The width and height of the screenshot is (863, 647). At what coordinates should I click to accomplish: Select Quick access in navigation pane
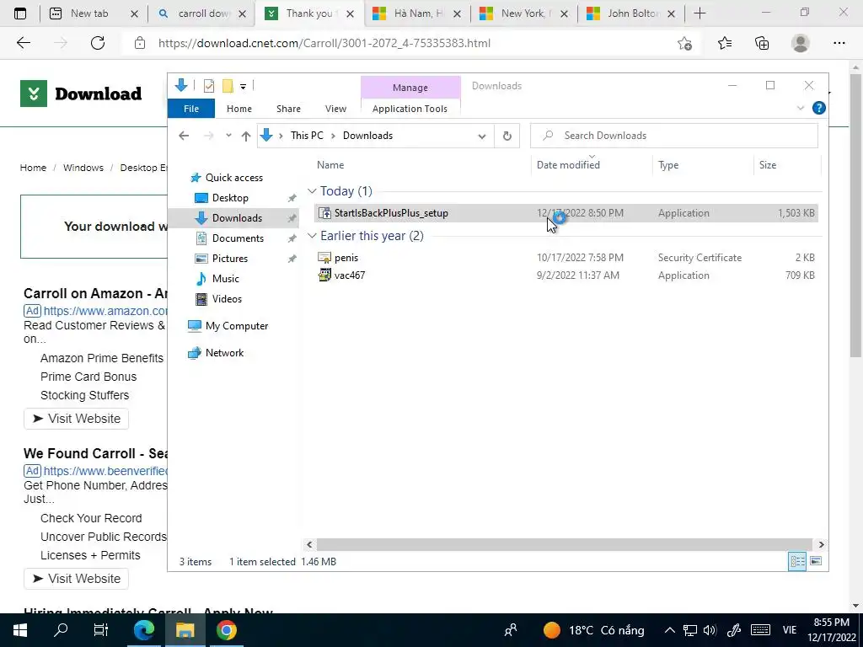[234, 178]
